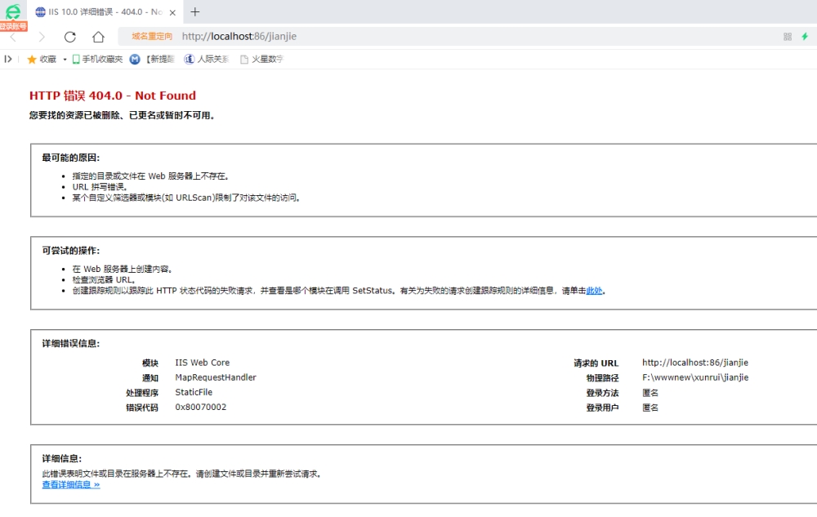The height and width of the screenshot is (517, 817).
Task: Click the MapRequestHandler notification value
Action: pos(216,377)
